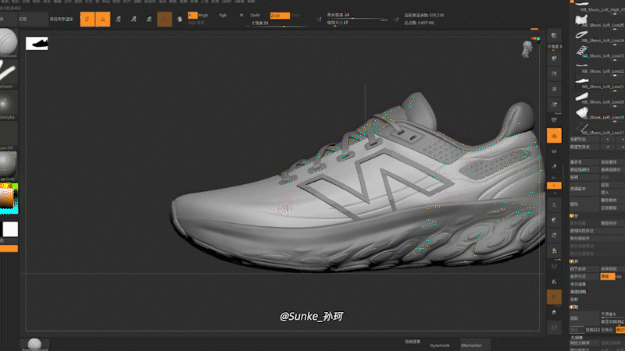The height and width of the screenshot is (351, 625).
Task: Click the Xpose icon at right shelf bottom
Action: [554, 328]
